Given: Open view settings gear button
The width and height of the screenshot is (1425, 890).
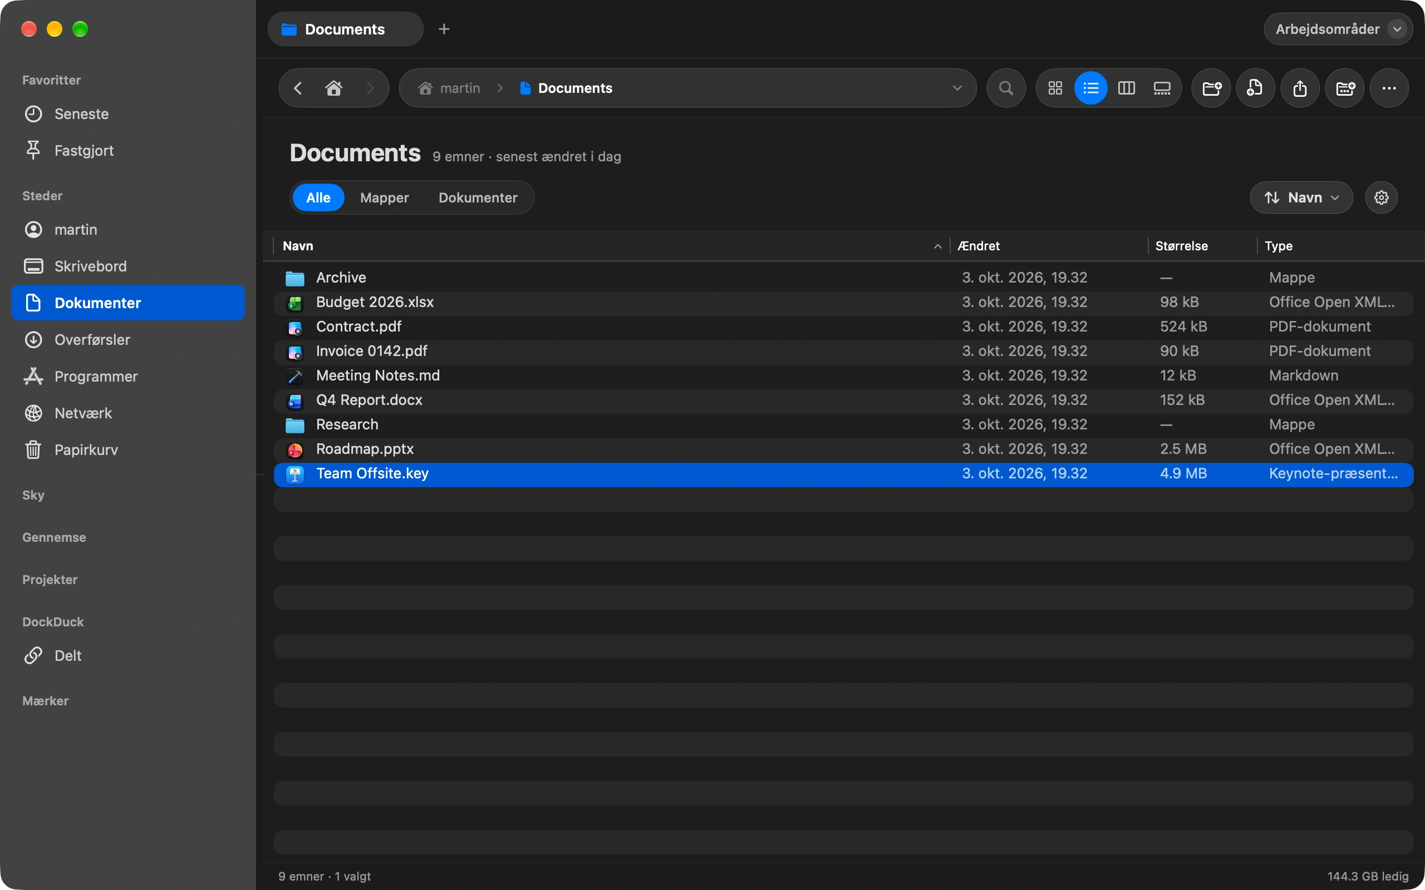Looking at the screenshot, I should pyautogui.click(x=1382, y=198).
